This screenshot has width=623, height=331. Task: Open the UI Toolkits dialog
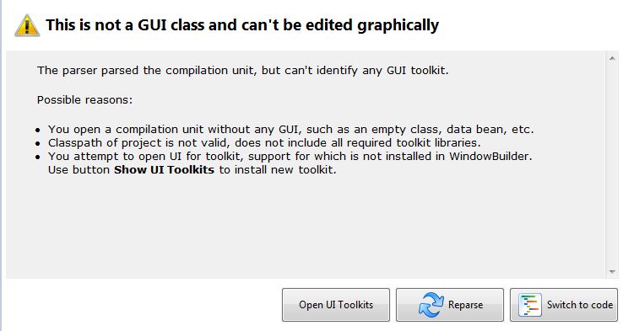[336, 305]
